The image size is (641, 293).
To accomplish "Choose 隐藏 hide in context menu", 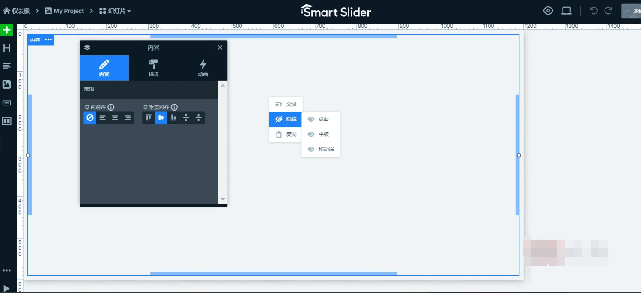I will click(x=286, y=119).
